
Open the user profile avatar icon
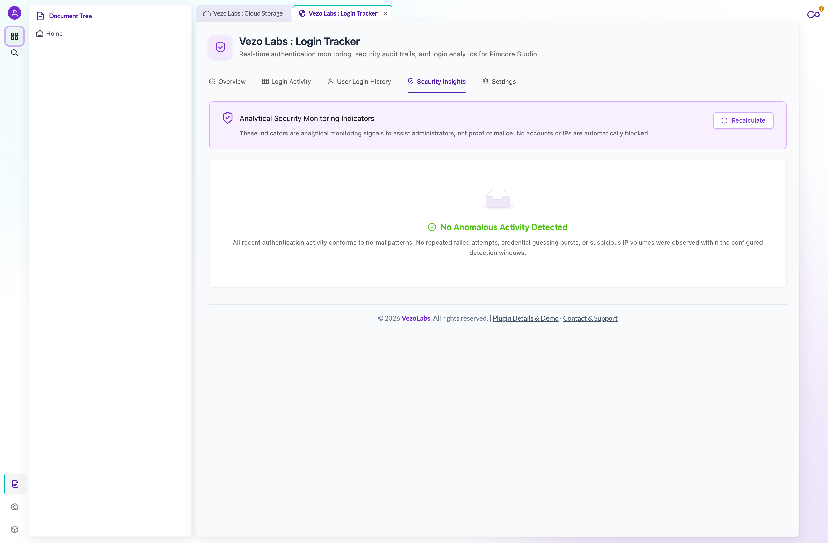14,13
